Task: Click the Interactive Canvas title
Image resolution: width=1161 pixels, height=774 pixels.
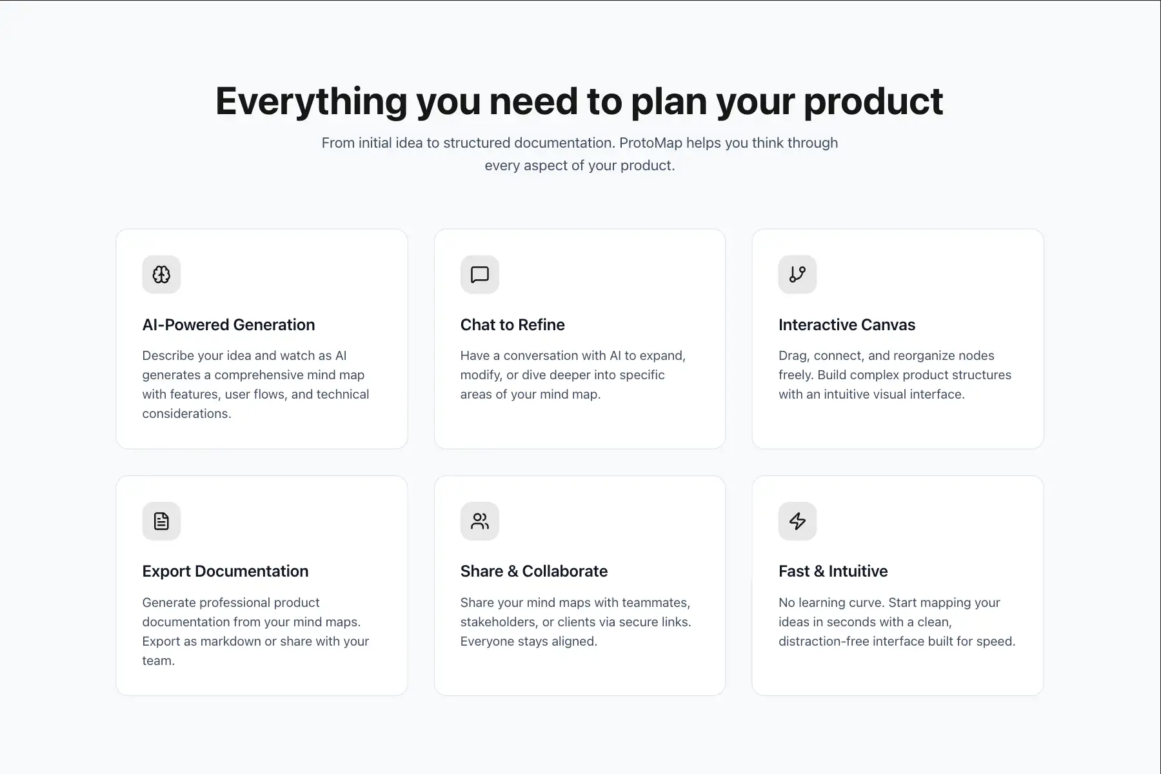Action: coord(846,324)
